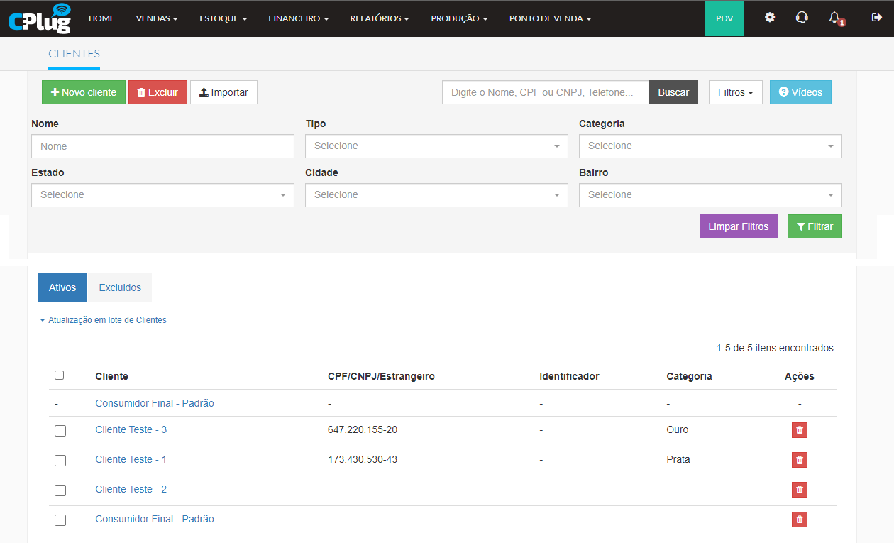Toggle the Filtros dropdown button
This screenshot has height=543, width=894.
point(736,92)
